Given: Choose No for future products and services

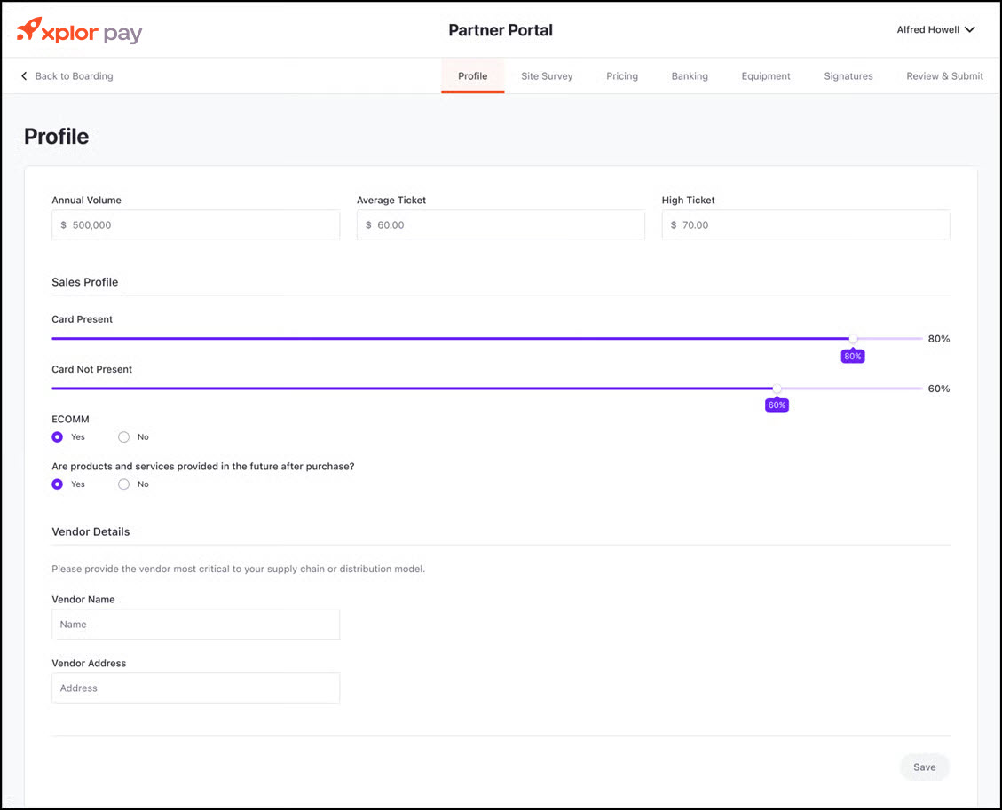Looking at the screenshot, I should point(124,484).
